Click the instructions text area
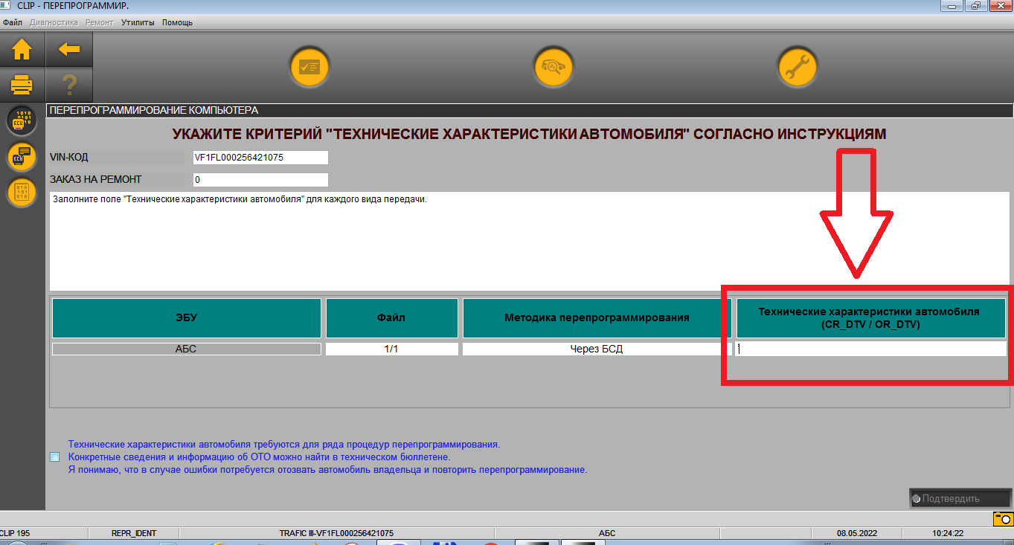Image resolution: width=1014 pixels, height=545 pixels. [530, 242]
